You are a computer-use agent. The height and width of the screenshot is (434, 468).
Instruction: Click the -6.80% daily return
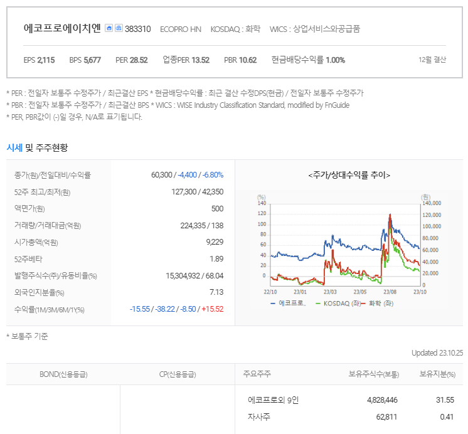(x=213, y=174)
